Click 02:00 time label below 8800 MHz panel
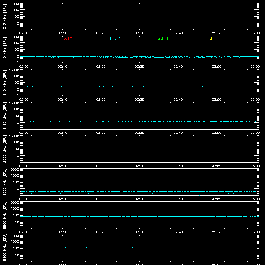Viewport: 265px width, 265px height. 24,232
